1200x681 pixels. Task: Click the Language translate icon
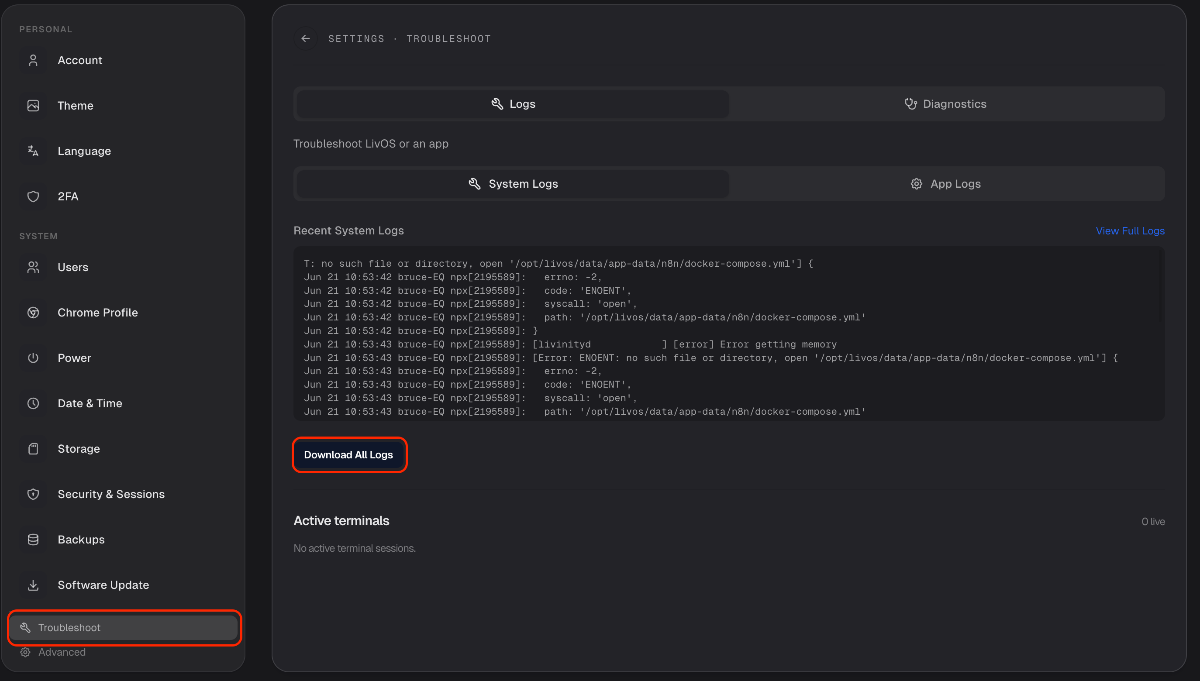click(x=33, y=151)
